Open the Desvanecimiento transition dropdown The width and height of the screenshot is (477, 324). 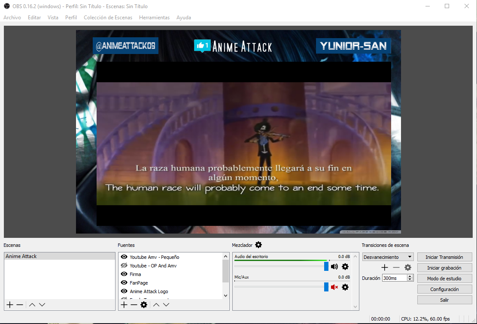point(388,257)
